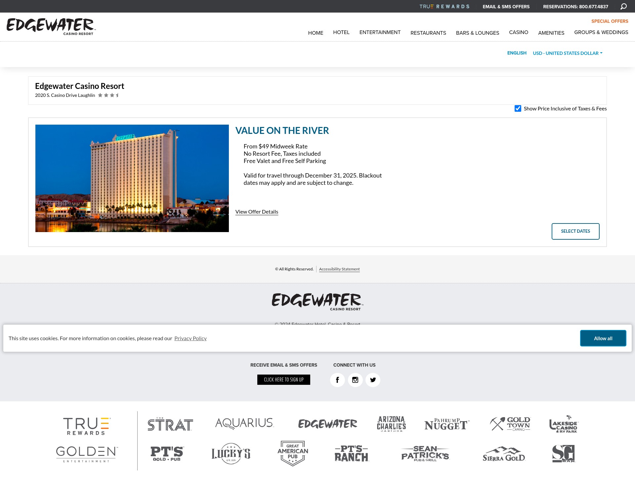Click the Select Dates button
Screen dimensions: 635x482
pos(575,231)
